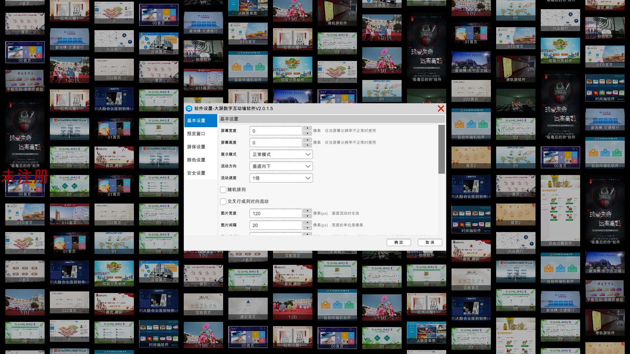
Task: Increase 图片宽度 with the up arrow
Action: [307, 211]
